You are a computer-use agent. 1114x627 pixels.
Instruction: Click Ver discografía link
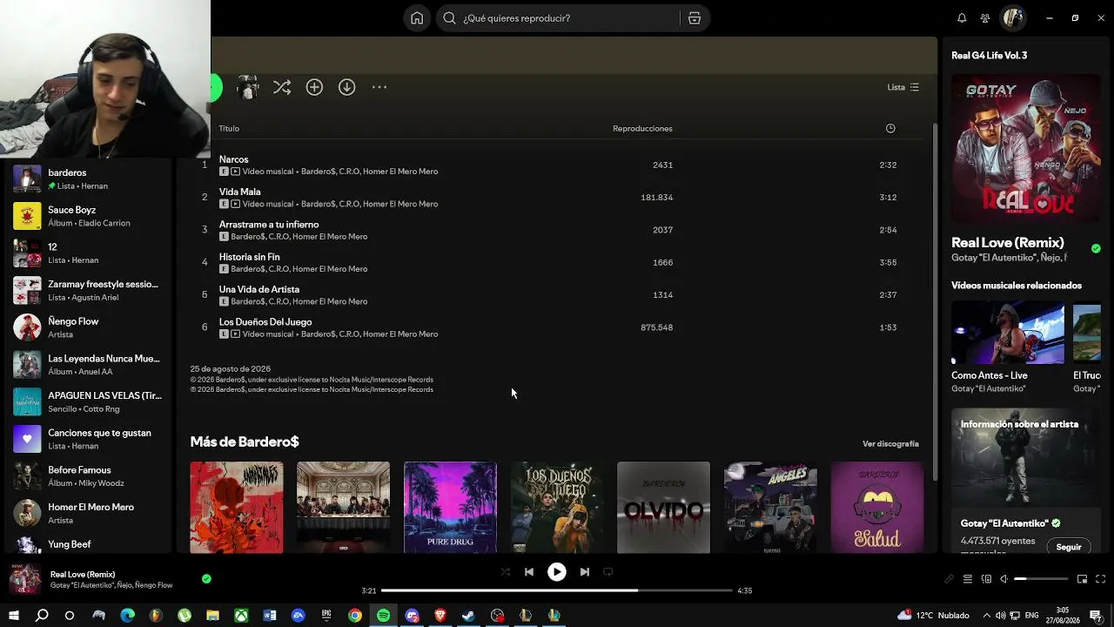(x=890, y=444)
